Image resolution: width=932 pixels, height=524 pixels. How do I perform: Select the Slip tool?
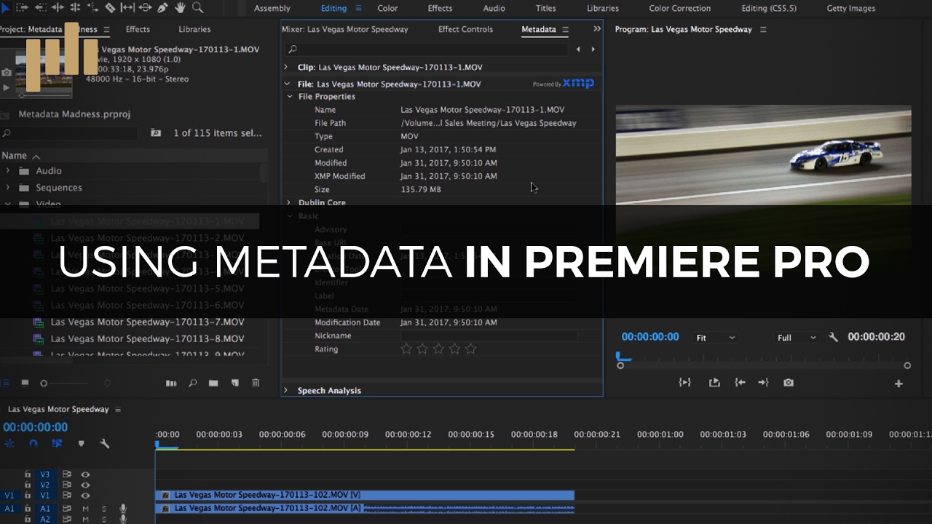(127, 8)
